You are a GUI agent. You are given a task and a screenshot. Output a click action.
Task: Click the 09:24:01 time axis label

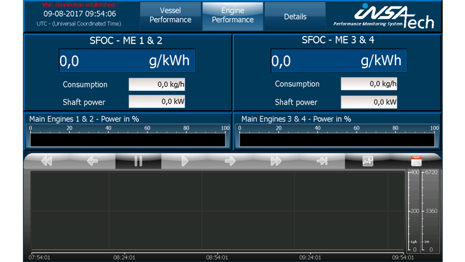click(310, 258)
